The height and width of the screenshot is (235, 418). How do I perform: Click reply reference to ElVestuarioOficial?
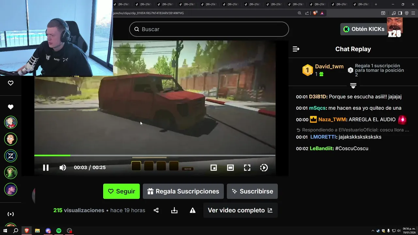pyautogui.click(x=353, y=130)
